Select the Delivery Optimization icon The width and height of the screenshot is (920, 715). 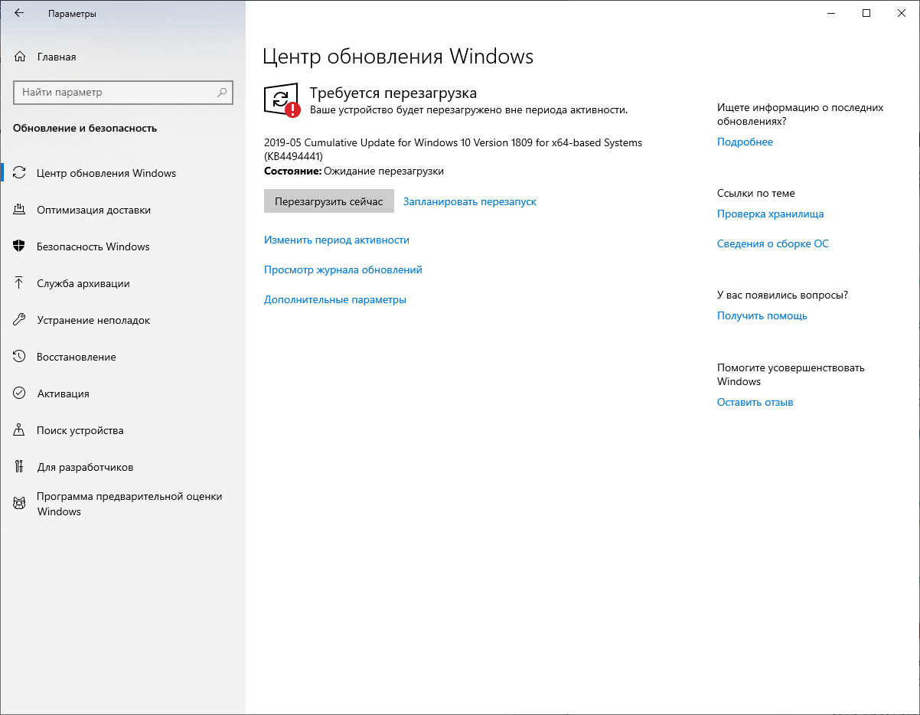point(19,210)
